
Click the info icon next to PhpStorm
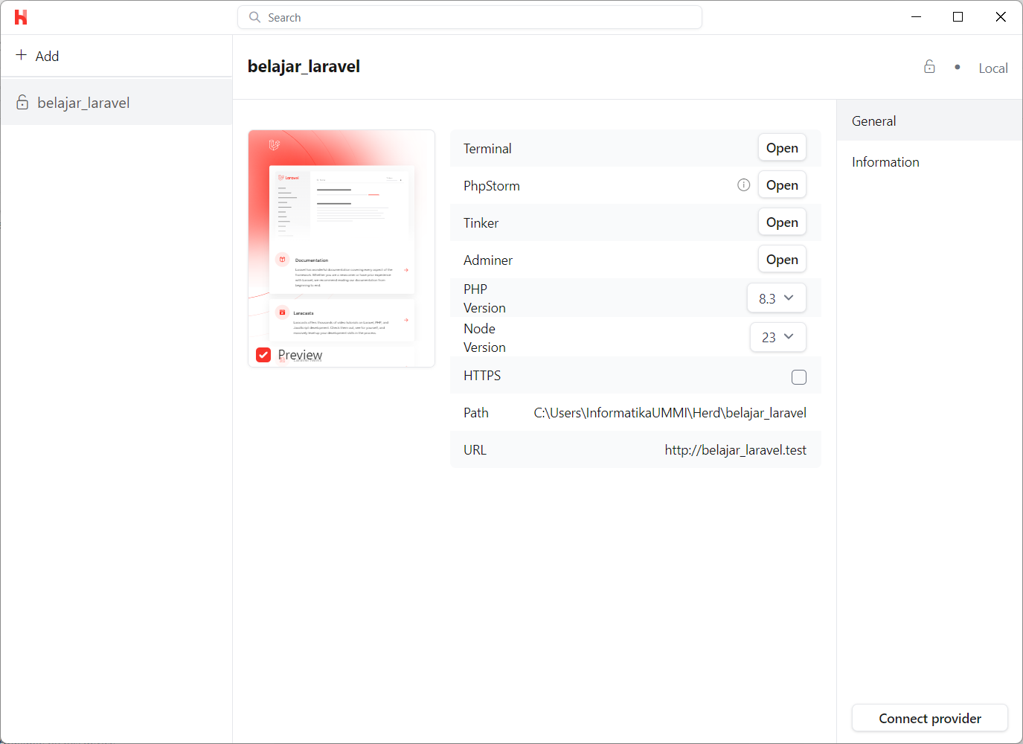click(x=743, y=185)
